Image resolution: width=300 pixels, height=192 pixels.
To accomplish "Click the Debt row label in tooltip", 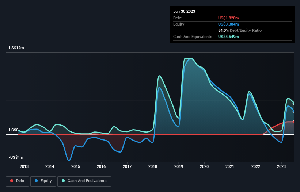I will [177, 18].
